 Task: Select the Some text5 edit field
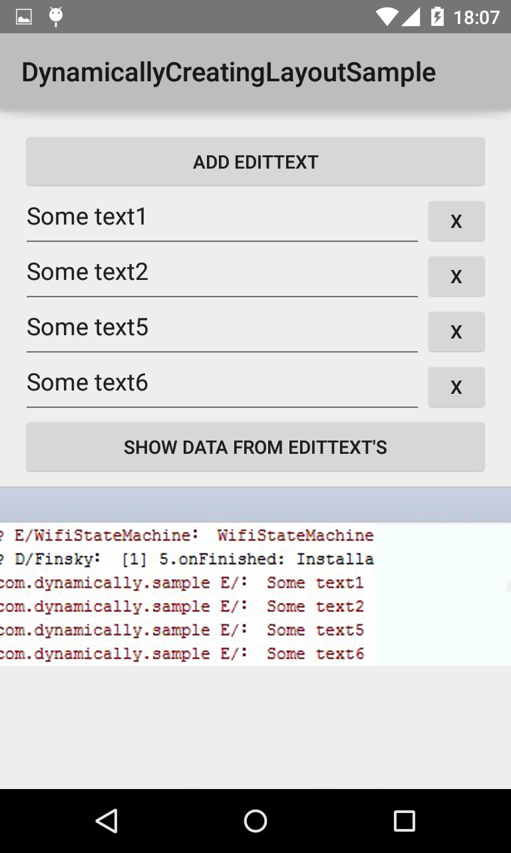(x=222, y=331)
